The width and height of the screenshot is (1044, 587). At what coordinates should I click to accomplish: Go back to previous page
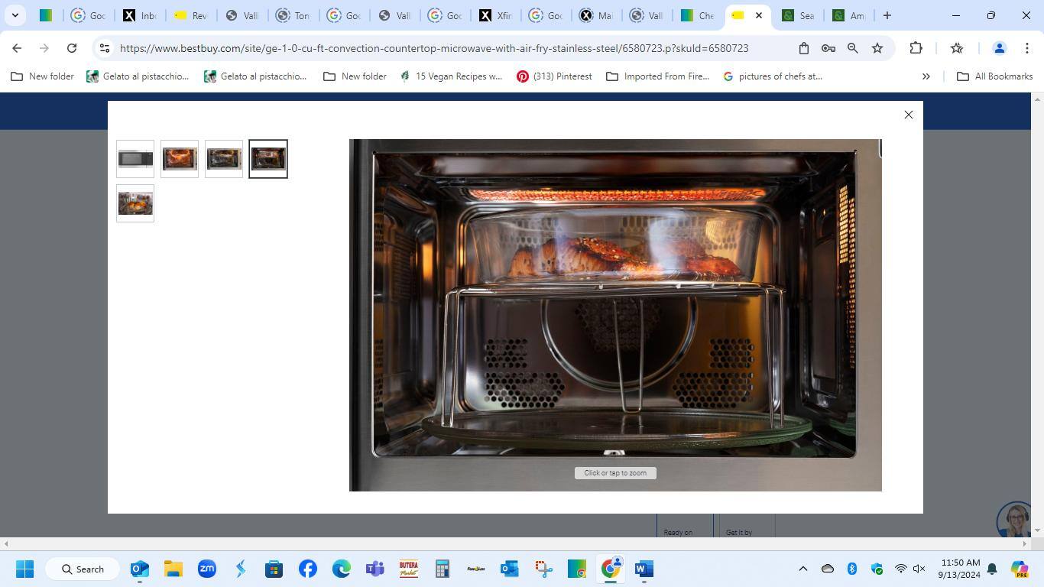(x=17, y=48)
